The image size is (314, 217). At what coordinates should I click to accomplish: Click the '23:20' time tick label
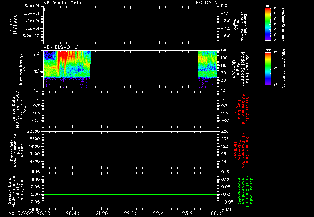(x=189, y=214)
